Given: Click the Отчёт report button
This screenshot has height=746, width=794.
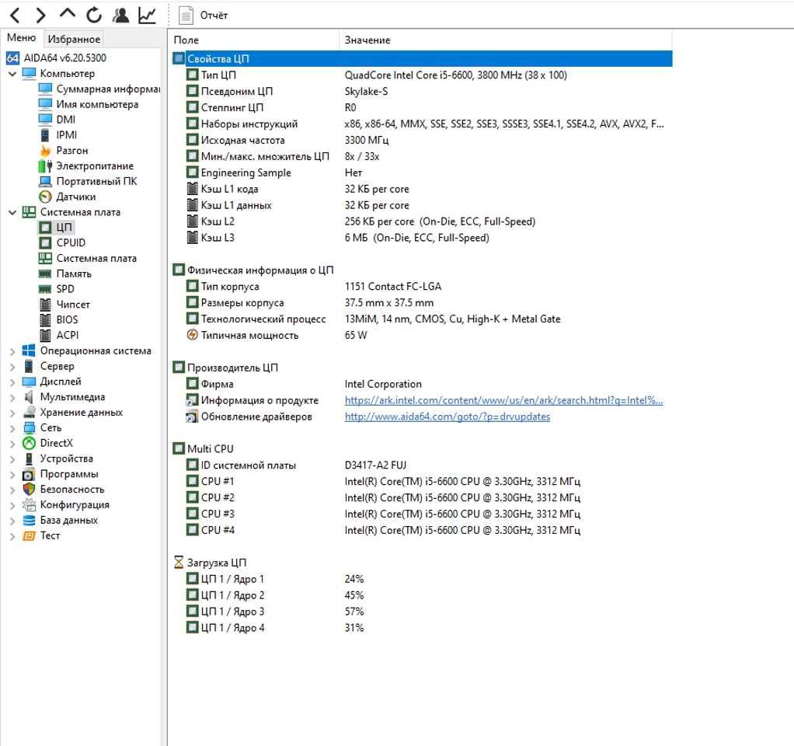Looking at the screenshot, I should click(x=203, y=16).
